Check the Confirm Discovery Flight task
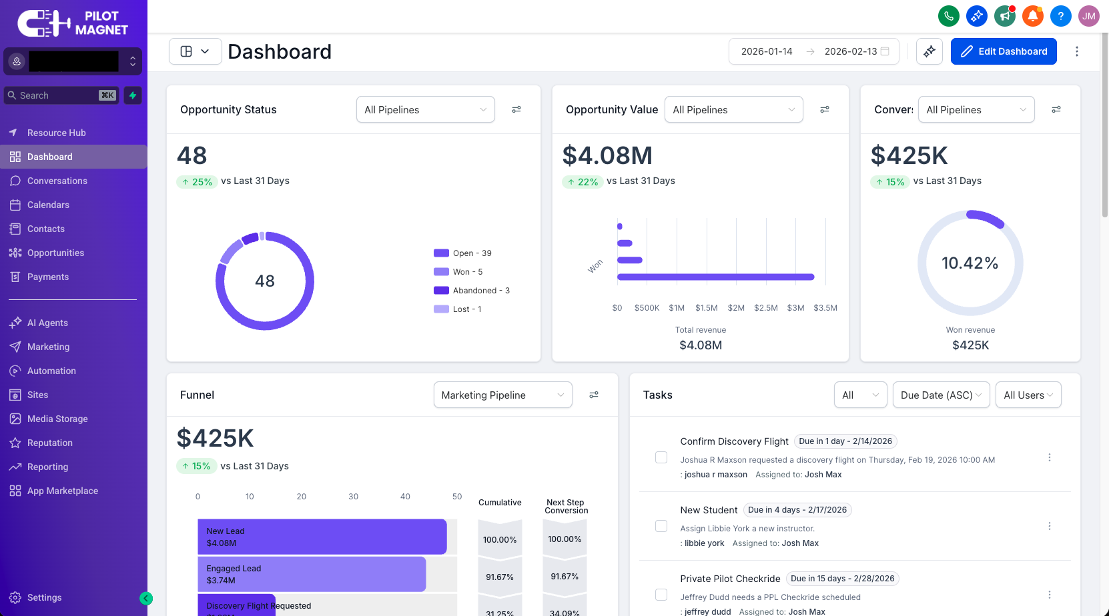 (x=661, y=457)
